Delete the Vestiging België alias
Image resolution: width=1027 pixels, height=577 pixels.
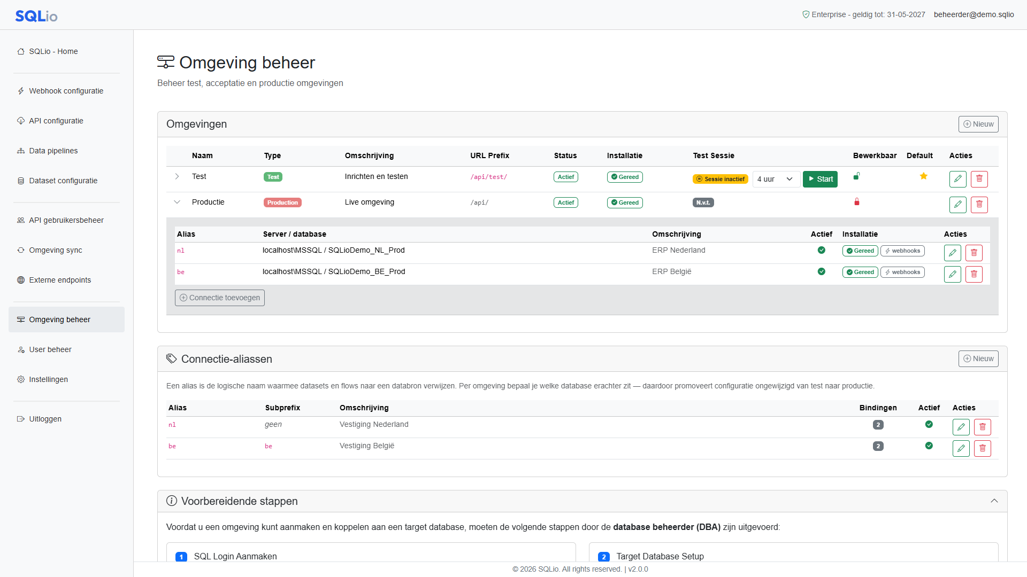(982, 448)
